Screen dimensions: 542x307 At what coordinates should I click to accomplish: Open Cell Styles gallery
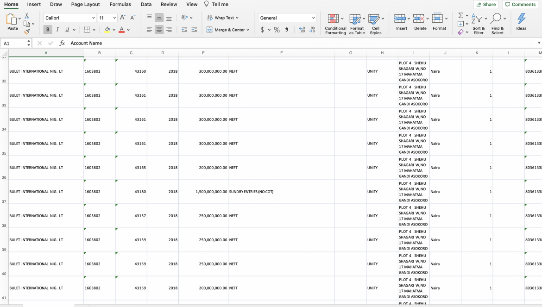click(x=375, y=25)
